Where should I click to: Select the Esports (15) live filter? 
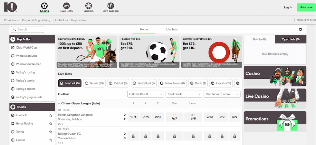pos(221,83)
